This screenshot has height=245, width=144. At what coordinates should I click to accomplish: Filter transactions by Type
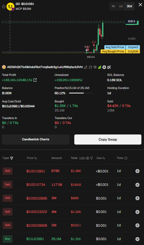tap(12, 158)
